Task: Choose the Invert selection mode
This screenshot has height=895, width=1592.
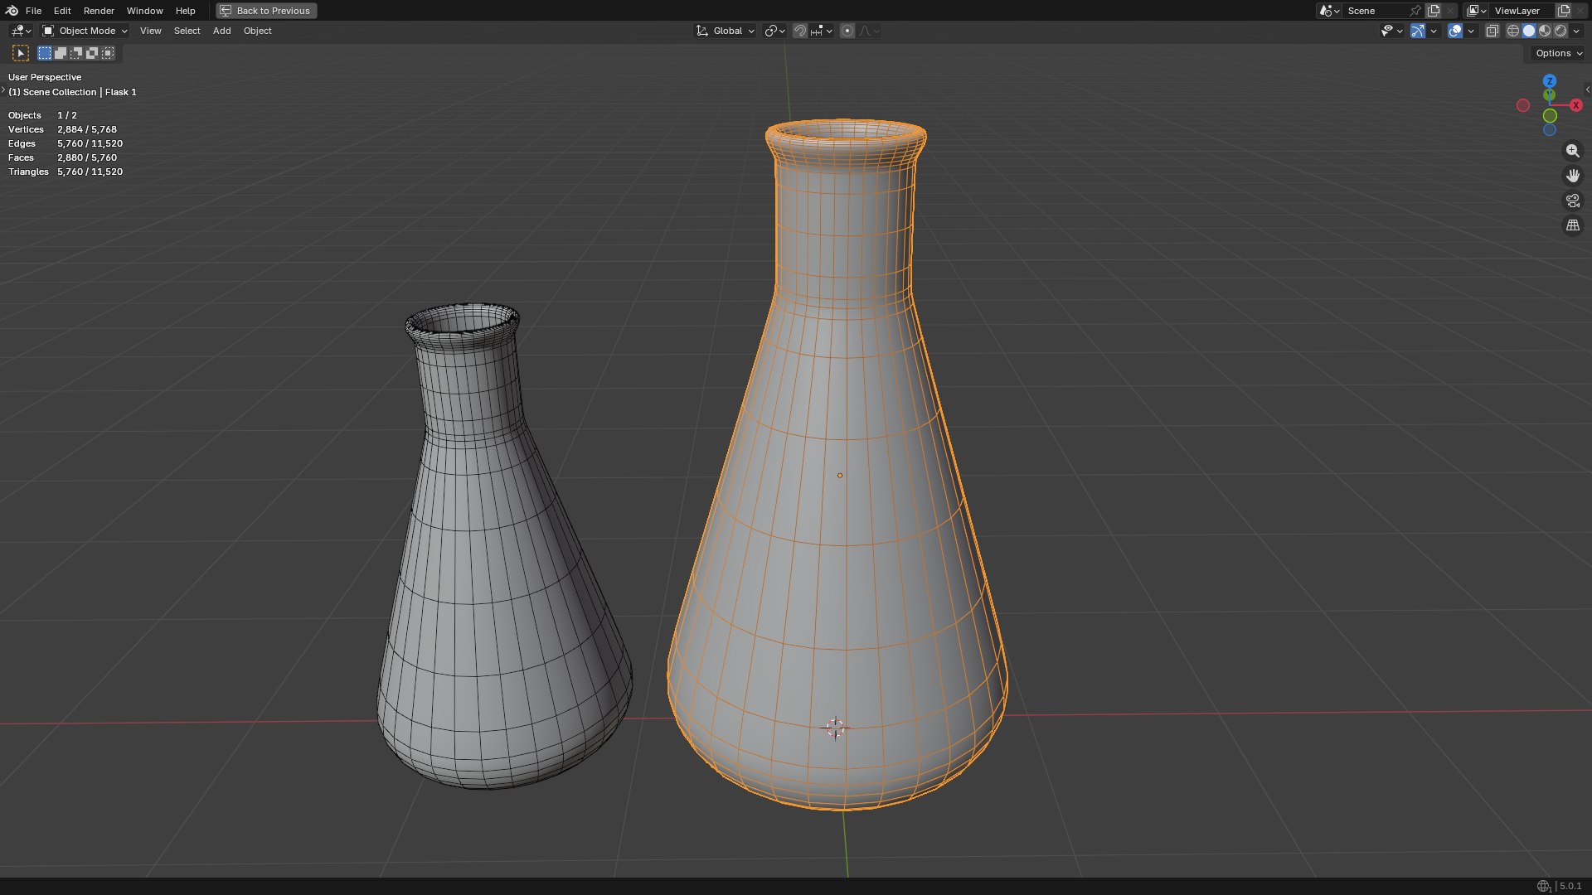Action: coord(92,53)
